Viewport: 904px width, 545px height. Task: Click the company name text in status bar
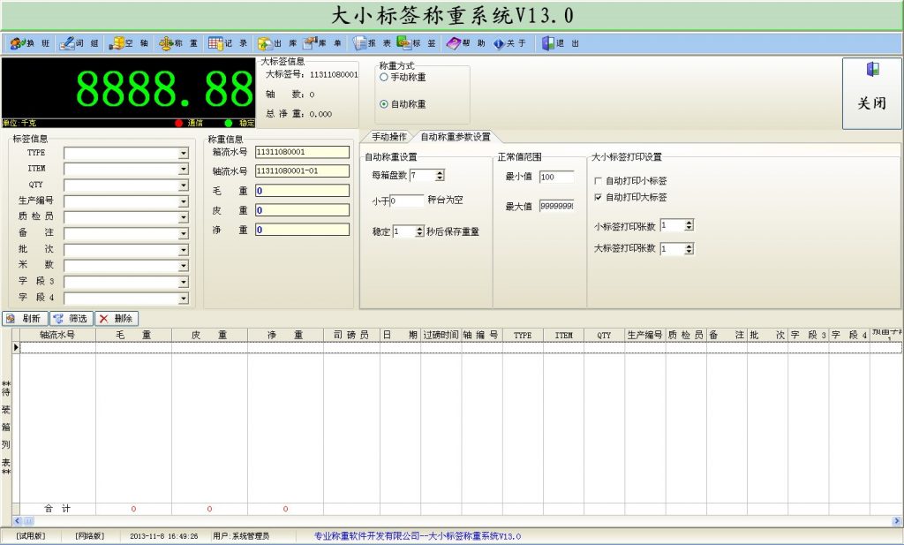(418, 536)
